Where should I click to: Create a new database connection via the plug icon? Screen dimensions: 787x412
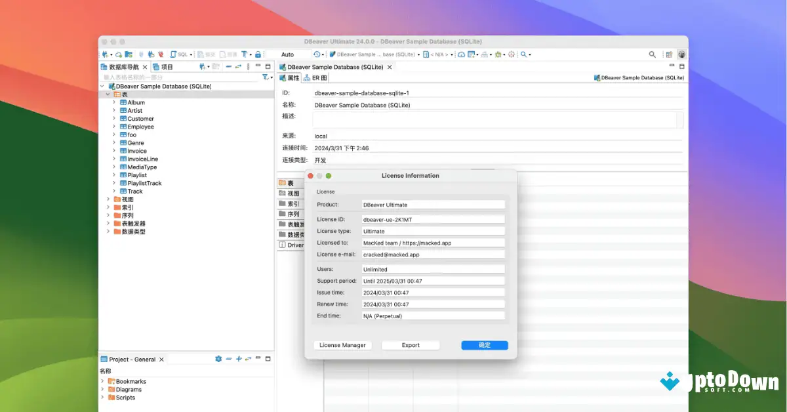point(106,54)
